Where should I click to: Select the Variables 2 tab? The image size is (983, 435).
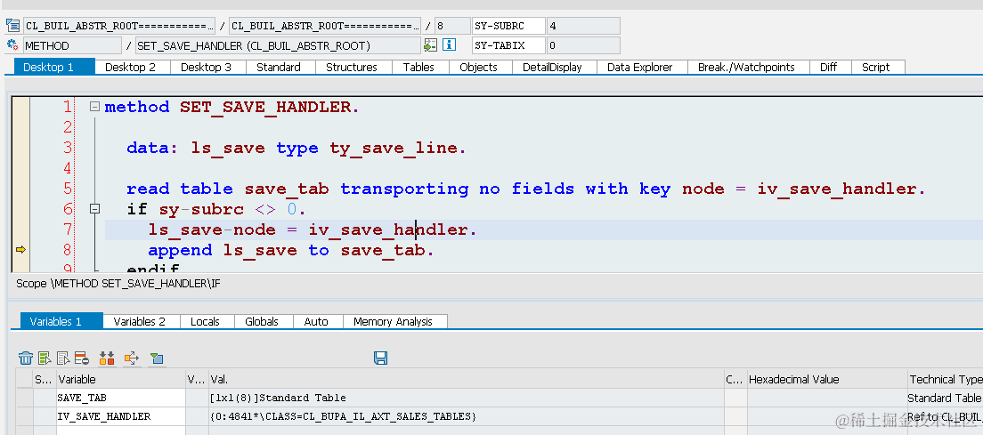(139, 321)
